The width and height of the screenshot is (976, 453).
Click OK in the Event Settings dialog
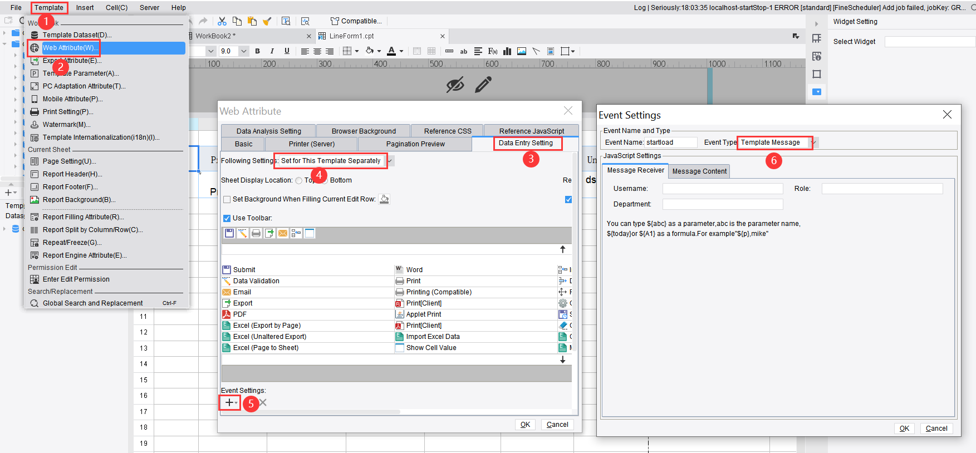tap(904, 429)
